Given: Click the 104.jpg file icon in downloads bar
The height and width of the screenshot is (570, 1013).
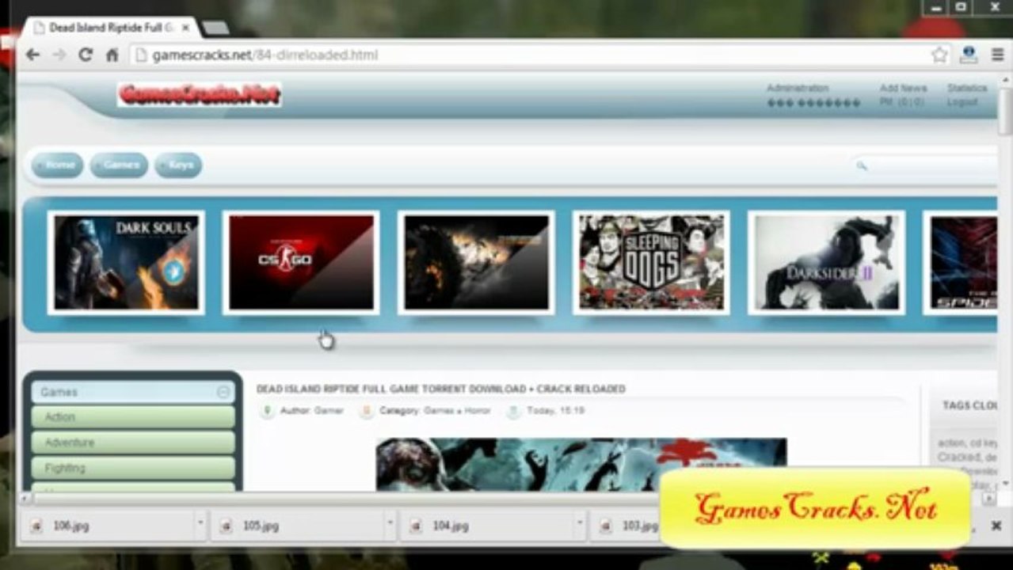Looking at the screenshot, I should pos(415,526).
